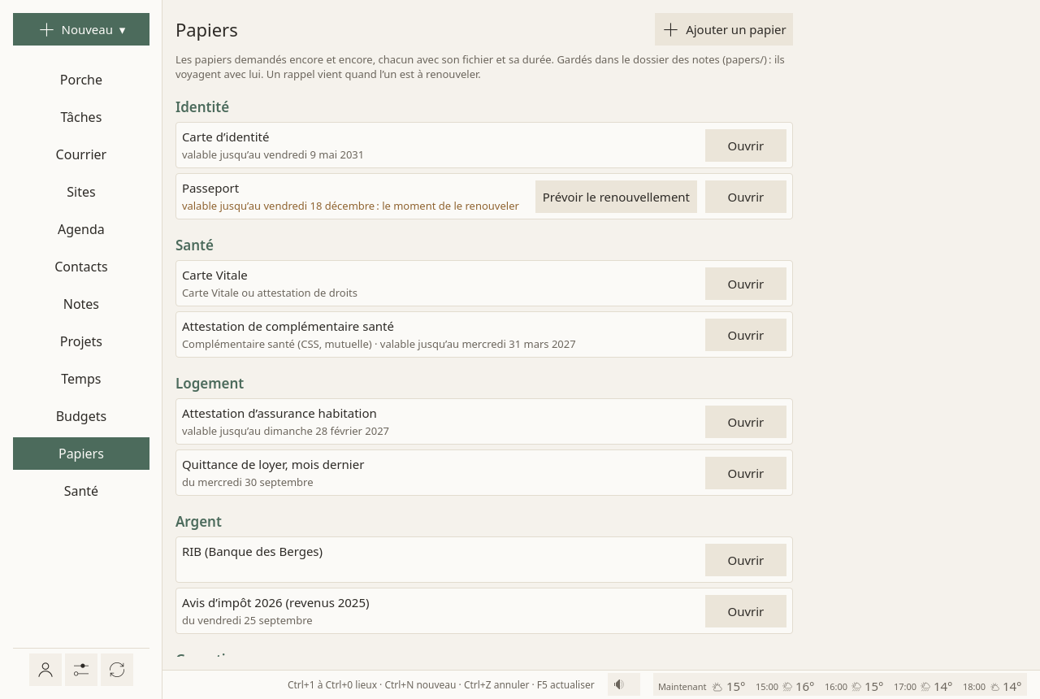Open the RIB (Banque des Berges)
Screen dimensions: 1040x699
[x=746, y=560]
